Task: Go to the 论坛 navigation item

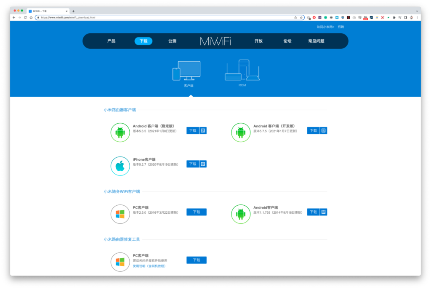Action: pos(287,41)
